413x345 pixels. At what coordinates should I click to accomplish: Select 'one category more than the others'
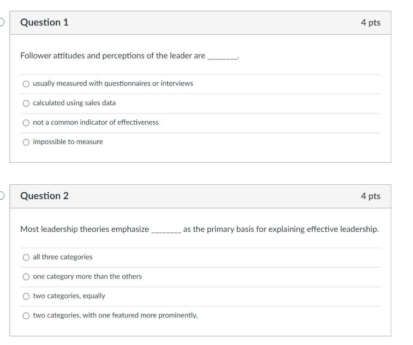(26, 277)
